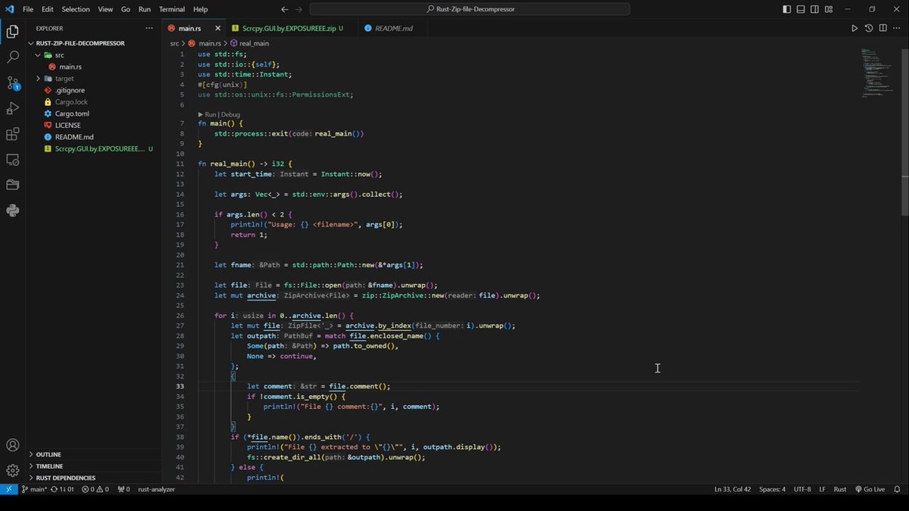The width and height of the screenshot is (909, 511).
Task: Open the Manage gear icon
Action: 13,471
